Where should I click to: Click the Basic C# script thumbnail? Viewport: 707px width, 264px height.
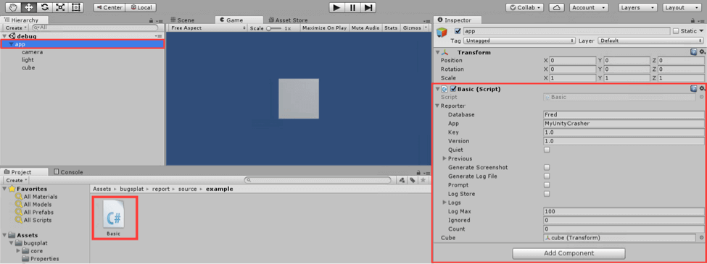click(115, 217)
